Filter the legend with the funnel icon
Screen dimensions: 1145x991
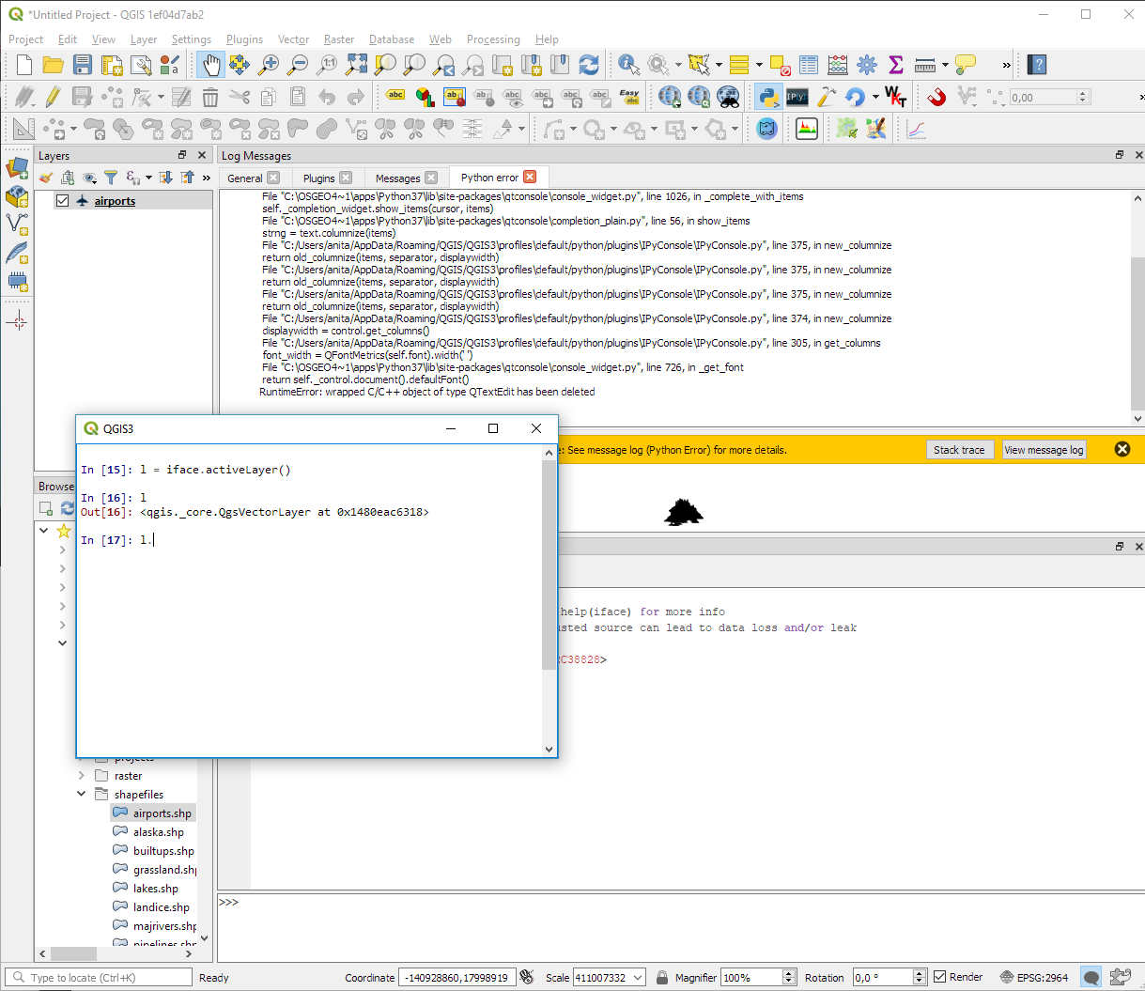(x=111, y=178)
